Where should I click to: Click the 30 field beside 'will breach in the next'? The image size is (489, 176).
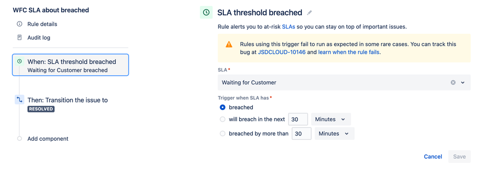point(298,119)
